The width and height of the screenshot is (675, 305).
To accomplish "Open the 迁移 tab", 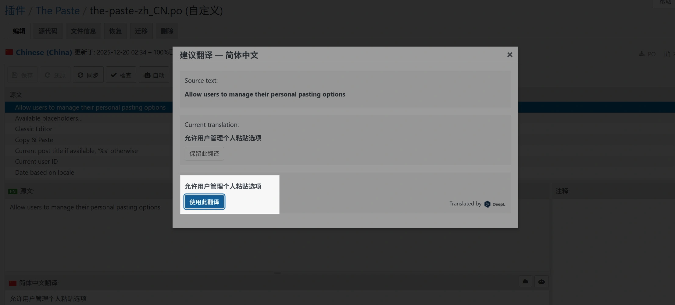I will (141, 31).
